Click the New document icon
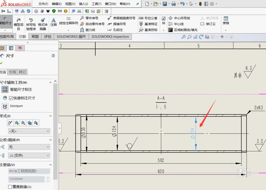 (x=147, y=4)
